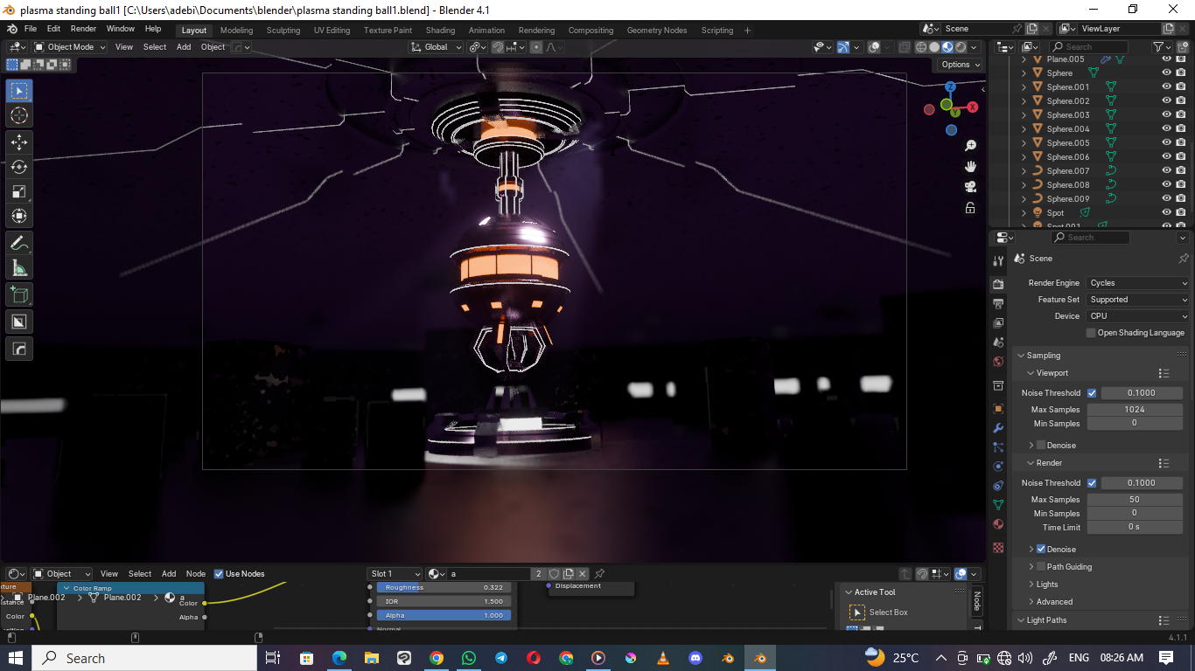This screenshot has height=671, width=1195.
Task: Adjust the Roughness slider value
Action: pos(442,588)
